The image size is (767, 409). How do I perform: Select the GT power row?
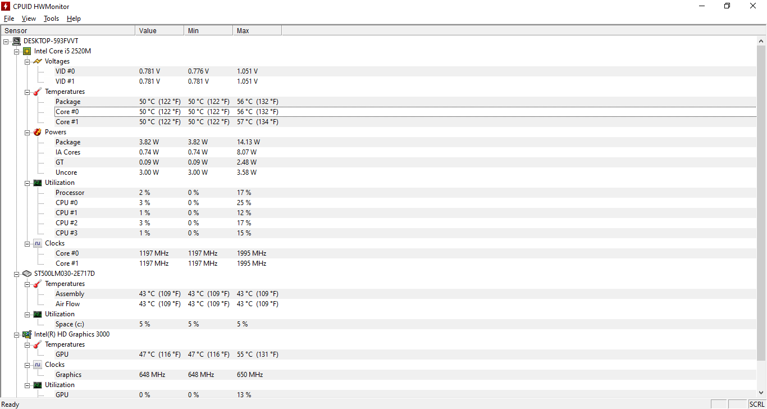point(405,162)
